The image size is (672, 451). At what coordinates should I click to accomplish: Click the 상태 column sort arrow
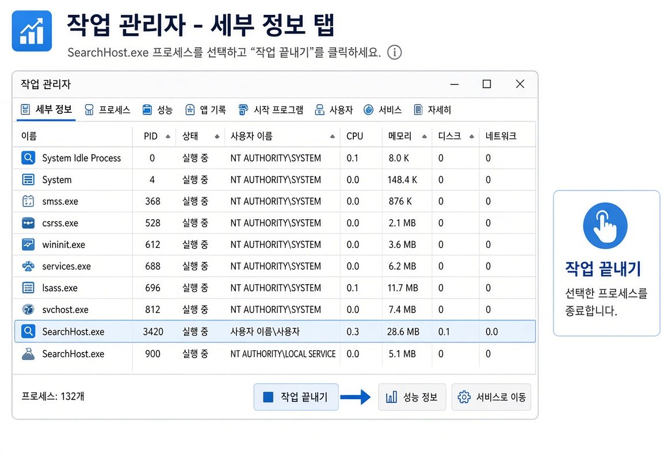click(x=217, y=136)
